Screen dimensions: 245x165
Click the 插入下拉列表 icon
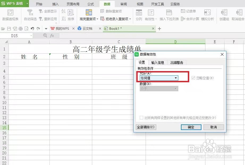169,15
